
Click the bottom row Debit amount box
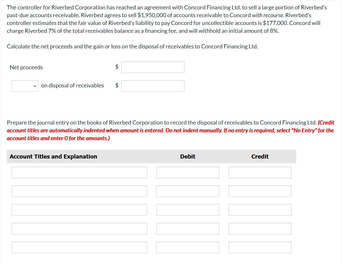coord(187,247)
